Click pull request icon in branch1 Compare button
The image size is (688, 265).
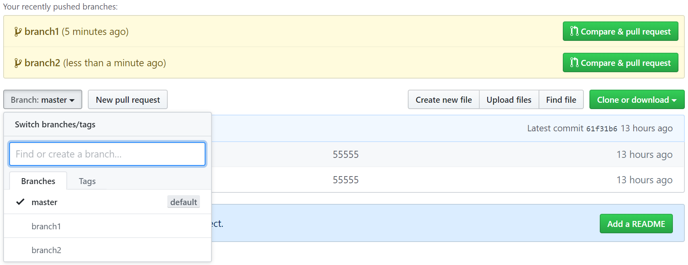(x=574, y=31)
